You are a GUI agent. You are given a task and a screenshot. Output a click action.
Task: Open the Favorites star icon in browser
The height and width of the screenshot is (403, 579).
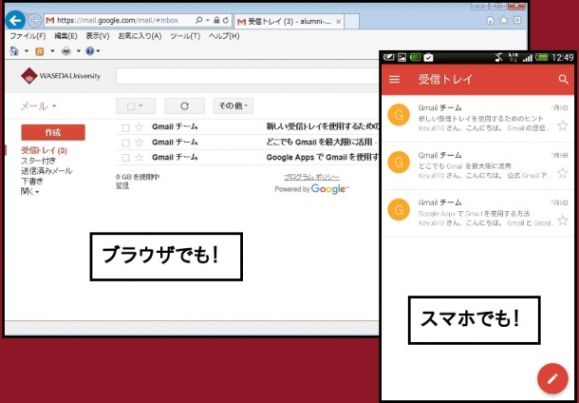[504, 20]
